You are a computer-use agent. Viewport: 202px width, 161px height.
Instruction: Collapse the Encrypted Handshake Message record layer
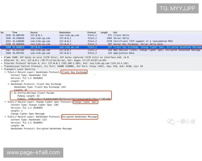pos(6,117)
